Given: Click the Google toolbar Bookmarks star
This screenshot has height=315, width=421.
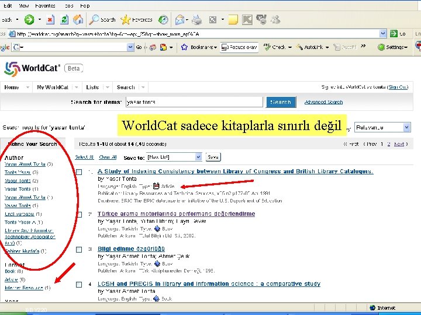Looking at the screenshot, I should (x=184, y=47).
